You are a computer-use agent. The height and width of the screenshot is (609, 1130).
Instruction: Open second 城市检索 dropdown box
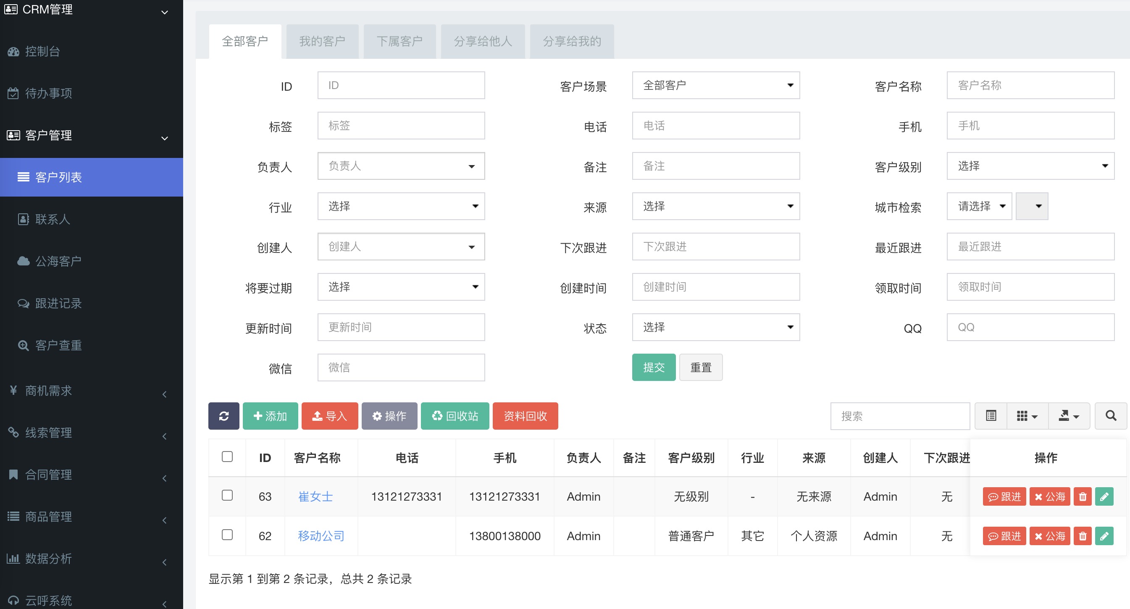point(1032,206)
